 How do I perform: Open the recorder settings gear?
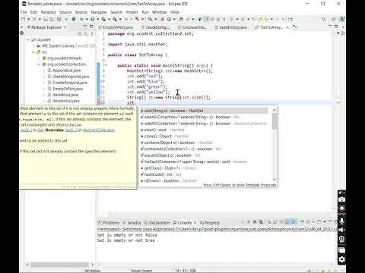(341, 259)
